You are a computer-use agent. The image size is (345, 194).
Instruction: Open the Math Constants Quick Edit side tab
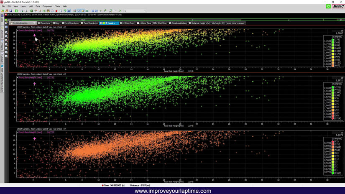click(2, 78)
